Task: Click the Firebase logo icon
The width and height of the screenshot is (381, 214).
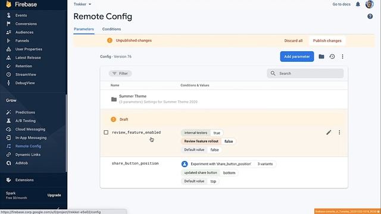Action: pyautogui.click(x=9, y=4)
